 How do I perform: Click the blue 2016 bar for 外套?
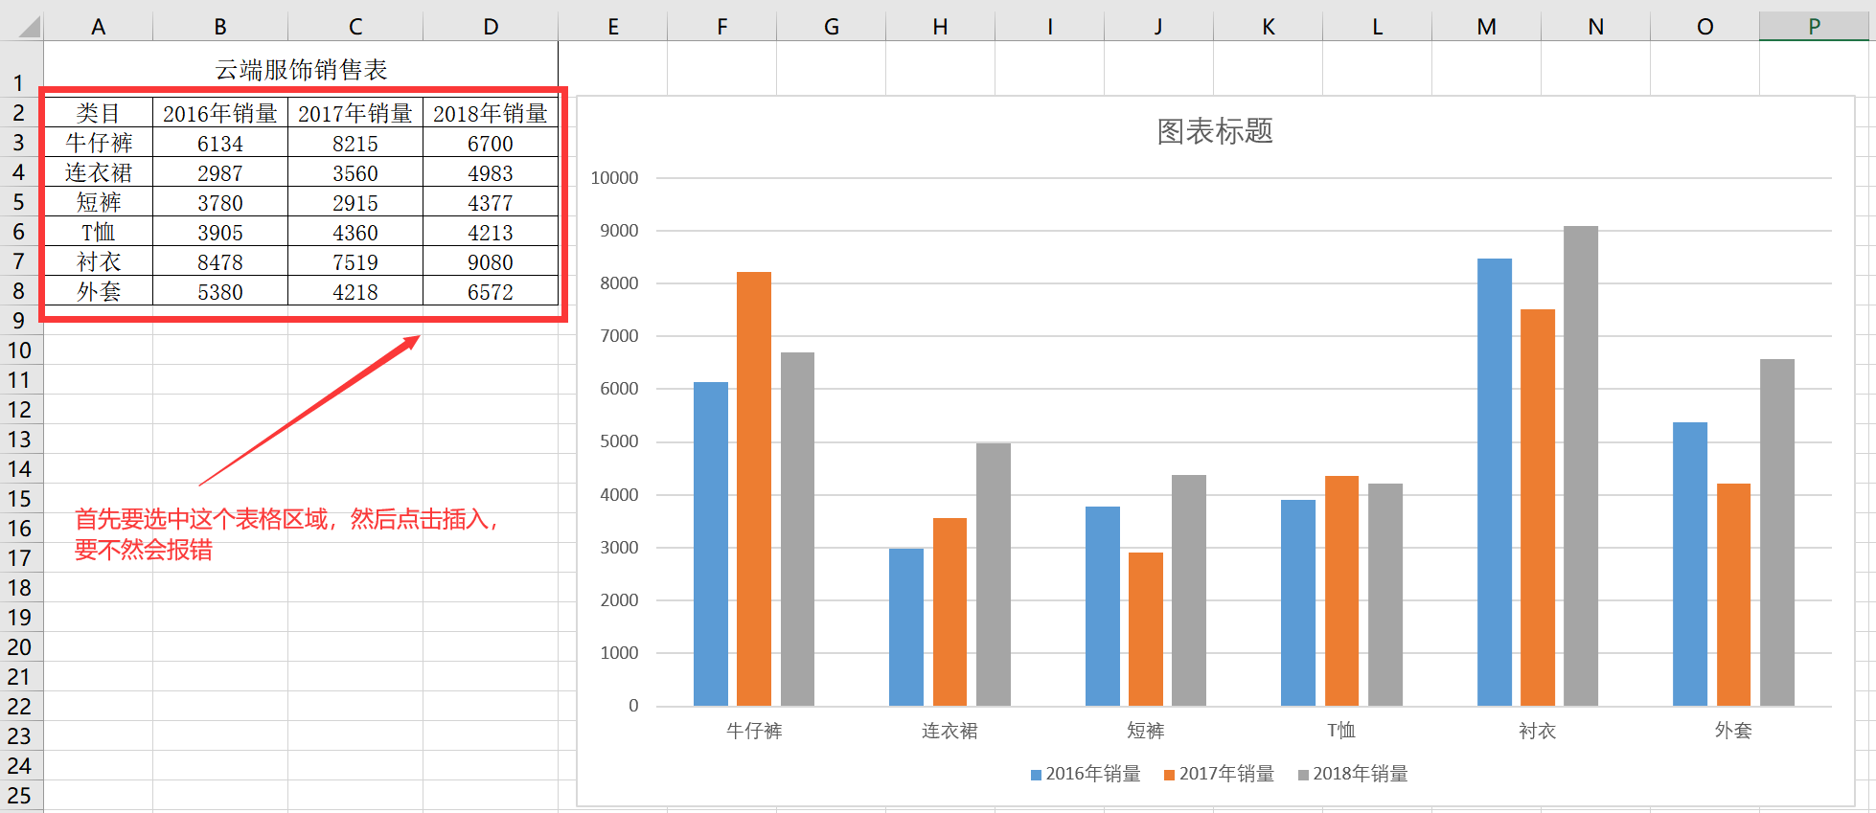click(x=1690, y=564)
